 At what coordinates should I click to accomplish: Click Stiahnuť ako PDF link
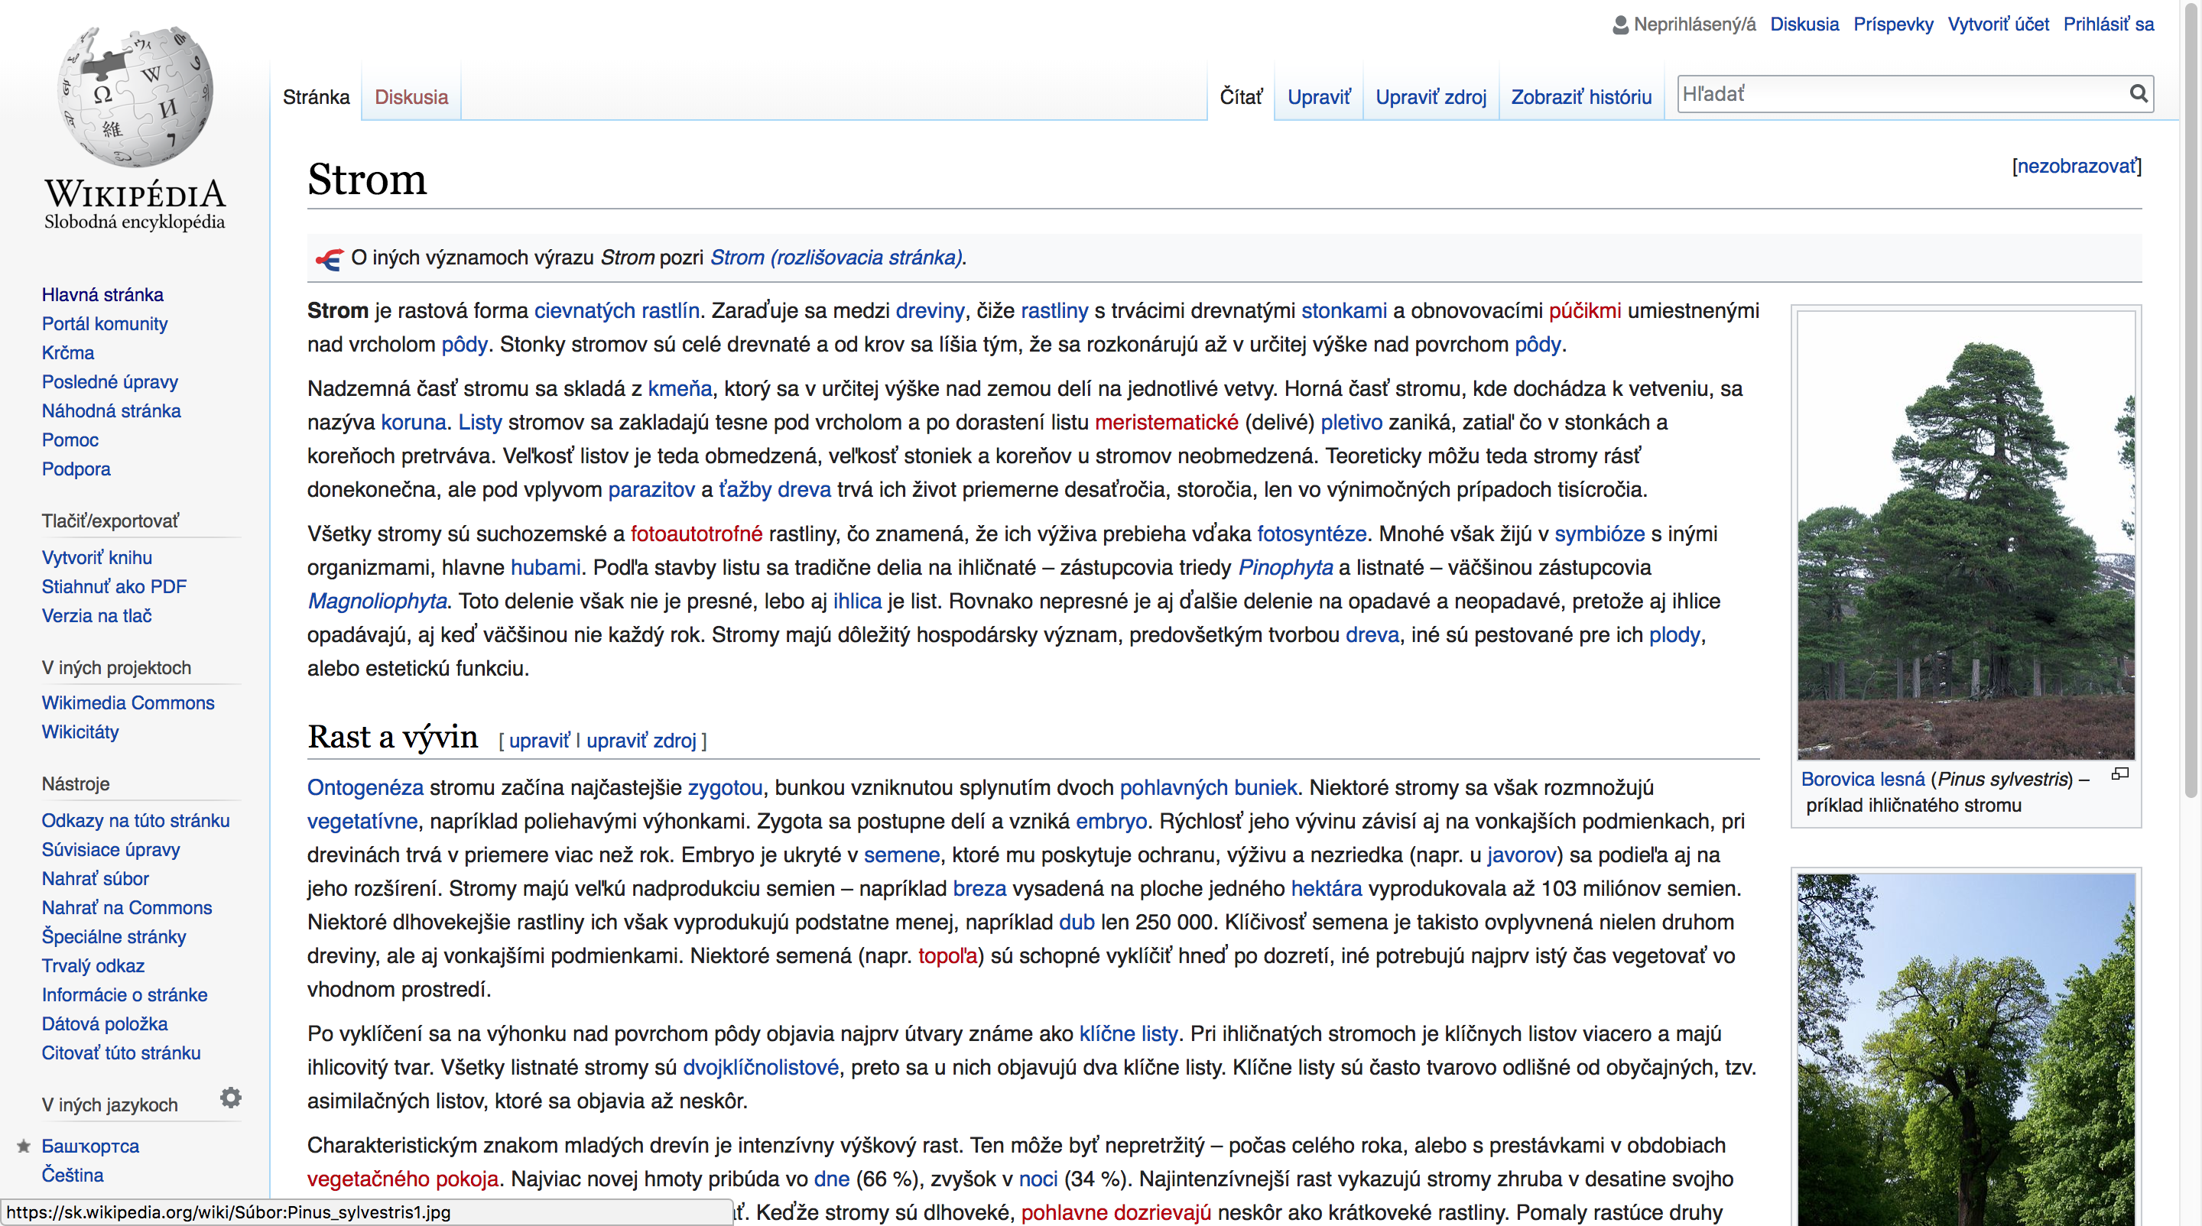pyautogui.click(x=114, y=587)
